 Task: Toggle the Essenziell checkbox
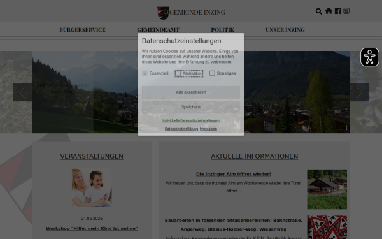145,73
